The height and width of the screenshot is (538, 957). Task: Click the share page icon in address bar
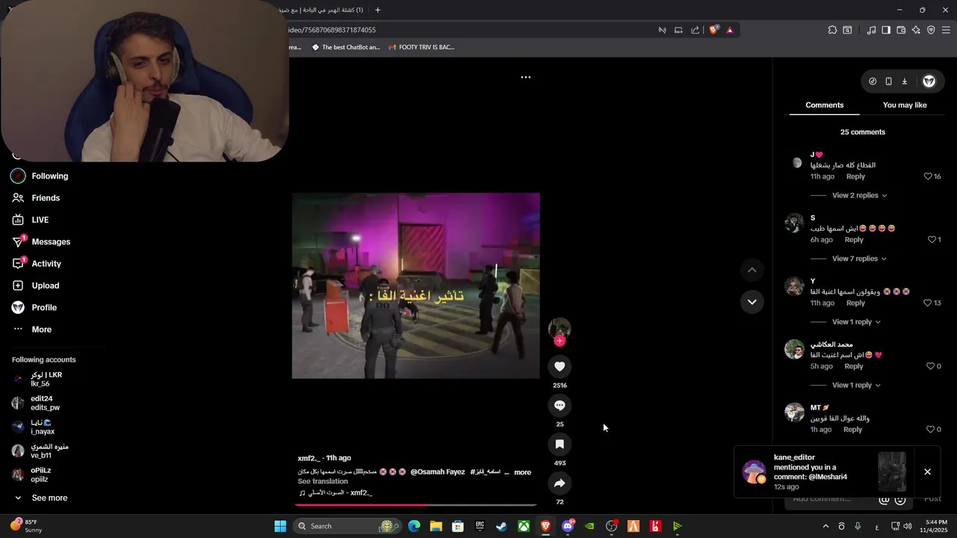coord(695,30)
